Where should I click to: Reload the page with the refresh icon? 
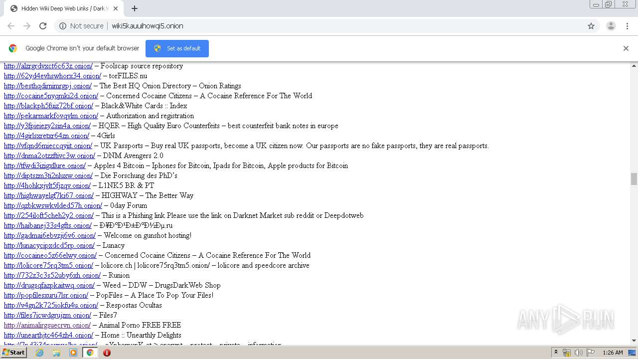pyautogui.click(x=43, y=26)
